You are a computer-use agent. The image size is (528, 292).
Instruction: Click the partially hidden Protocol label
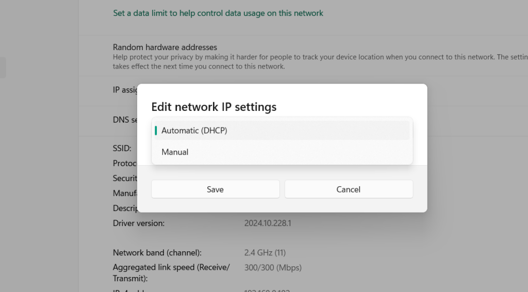tap(124, 163)
